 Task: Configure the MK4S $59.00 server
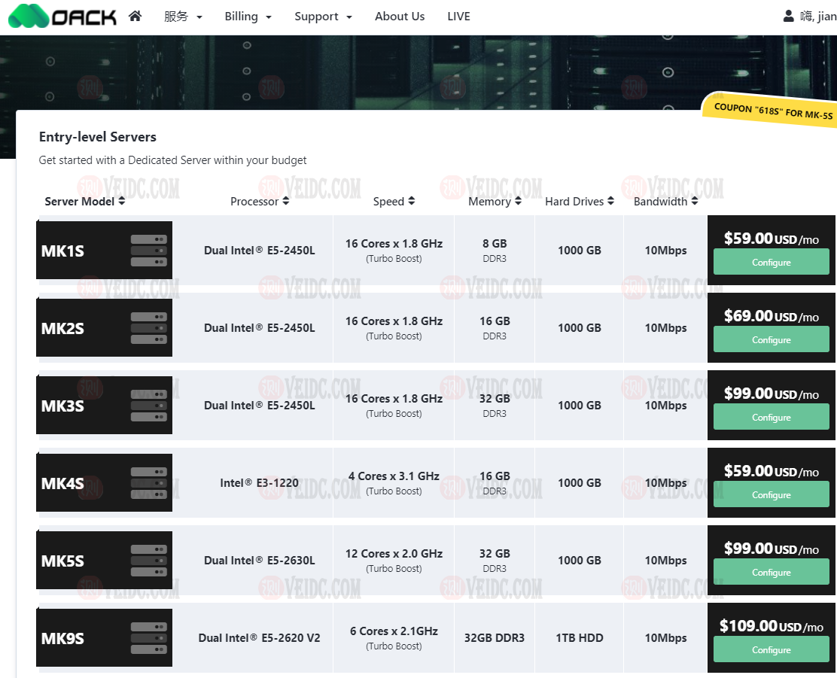tap(771, 494)
